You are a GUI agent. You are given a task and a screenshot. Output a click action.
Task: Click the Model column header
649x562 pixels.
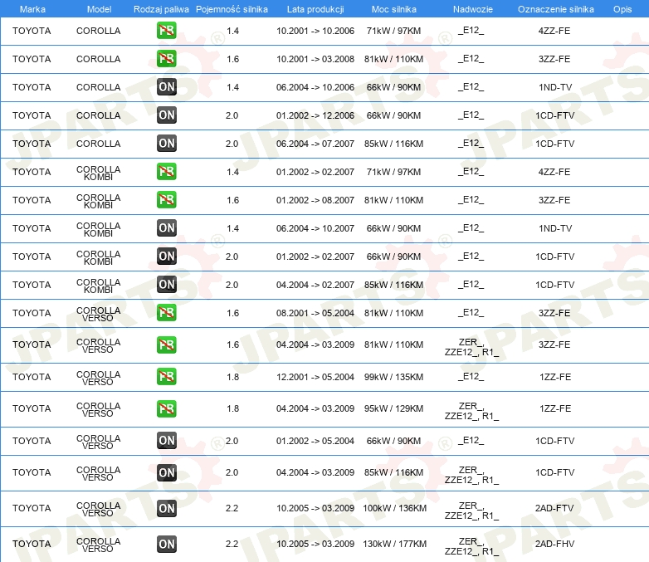coord(99,9)
